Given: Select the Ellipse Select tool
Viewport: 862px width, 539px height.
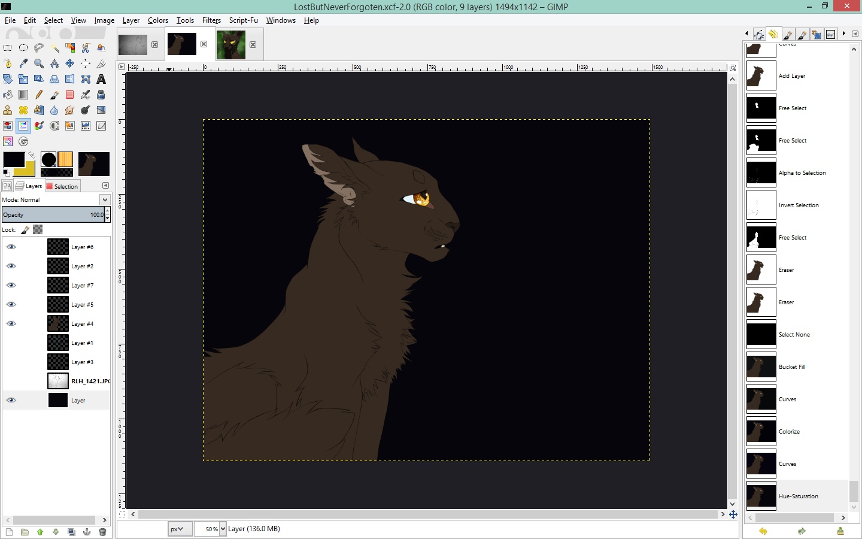Looking at the screenshot, I should 23,48.
